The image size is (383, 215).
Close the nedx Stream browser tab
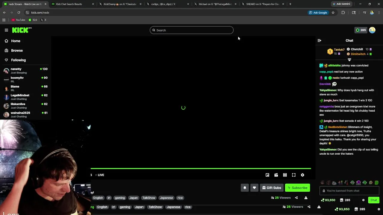click(45, 4)
